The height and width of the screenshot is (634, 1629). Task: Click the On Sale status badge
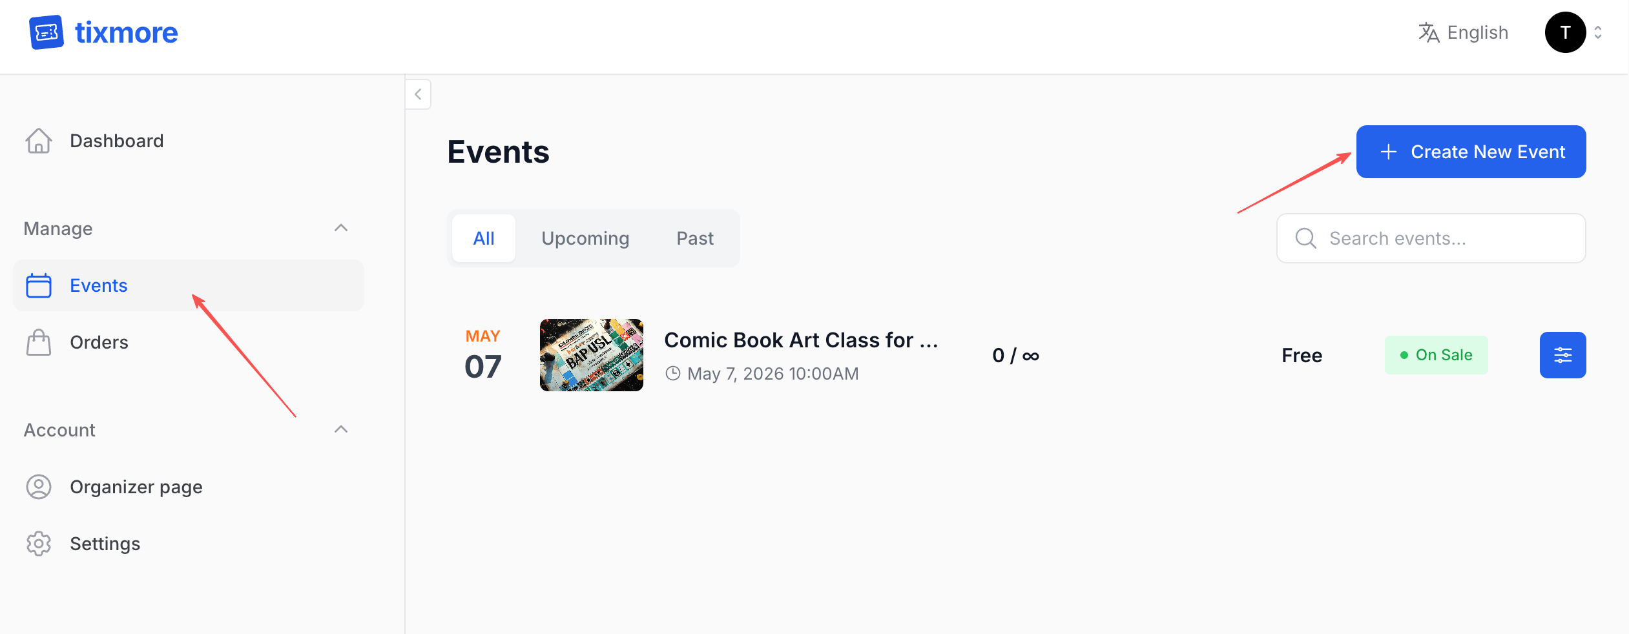(1437, 354)
